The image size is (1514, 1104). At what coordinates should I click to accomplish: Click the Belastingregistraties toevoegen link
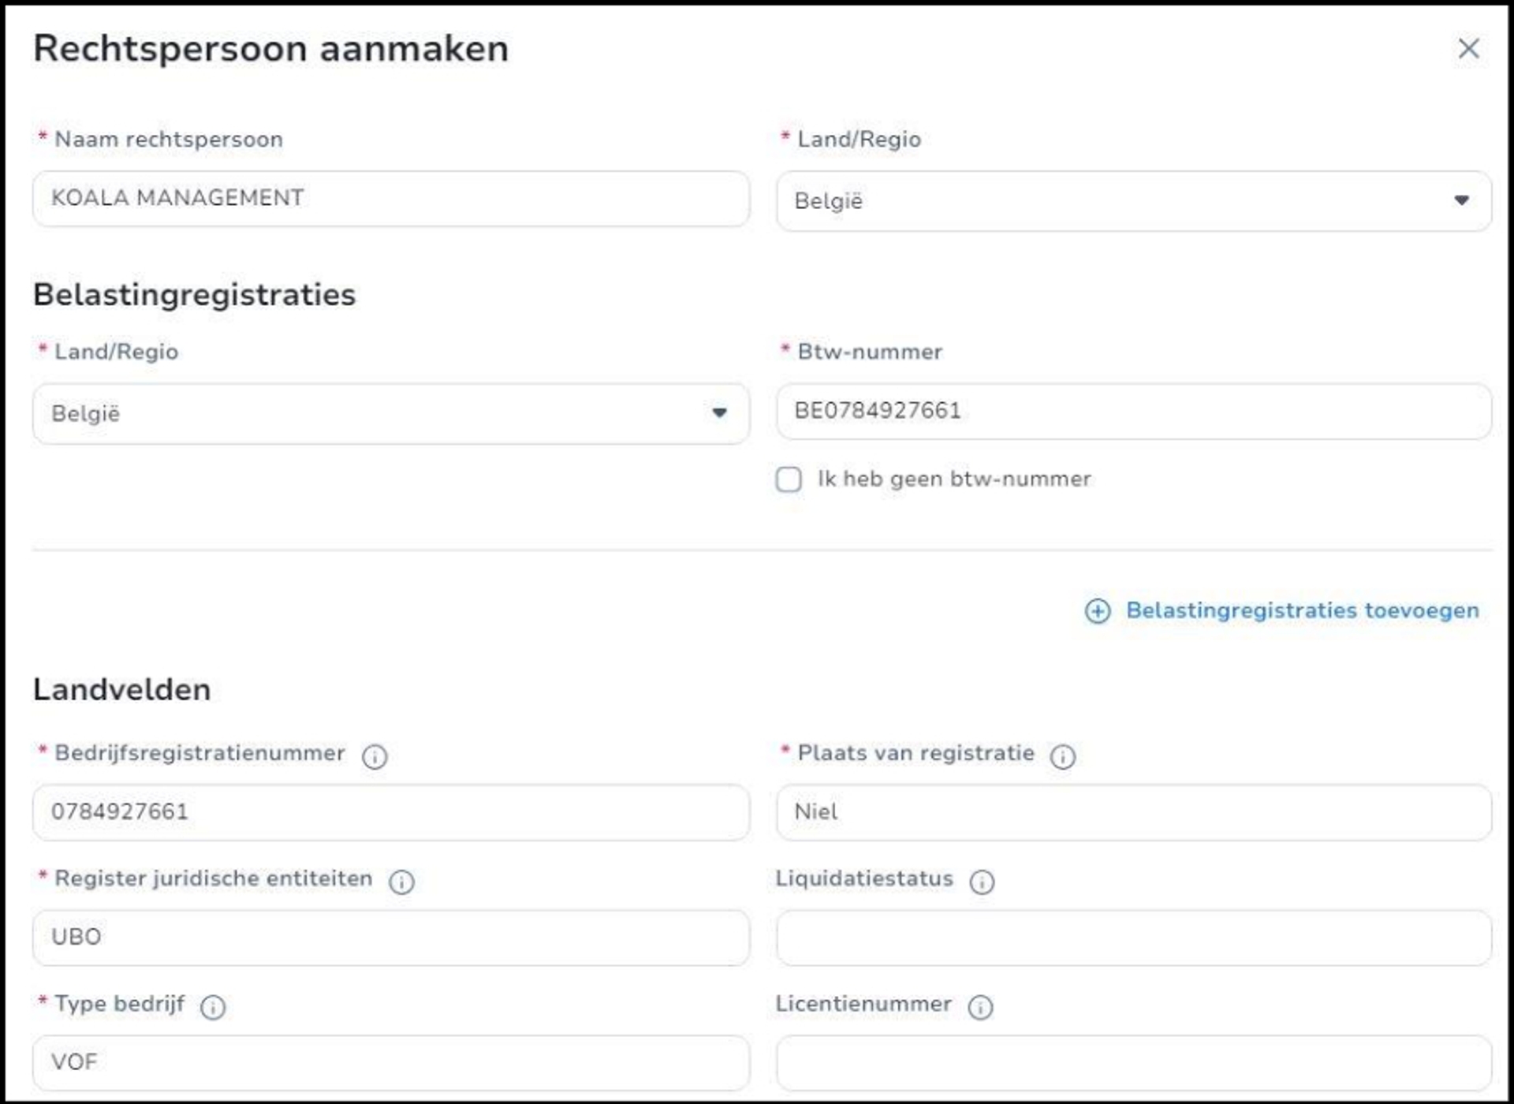(x=1302, y=610)
